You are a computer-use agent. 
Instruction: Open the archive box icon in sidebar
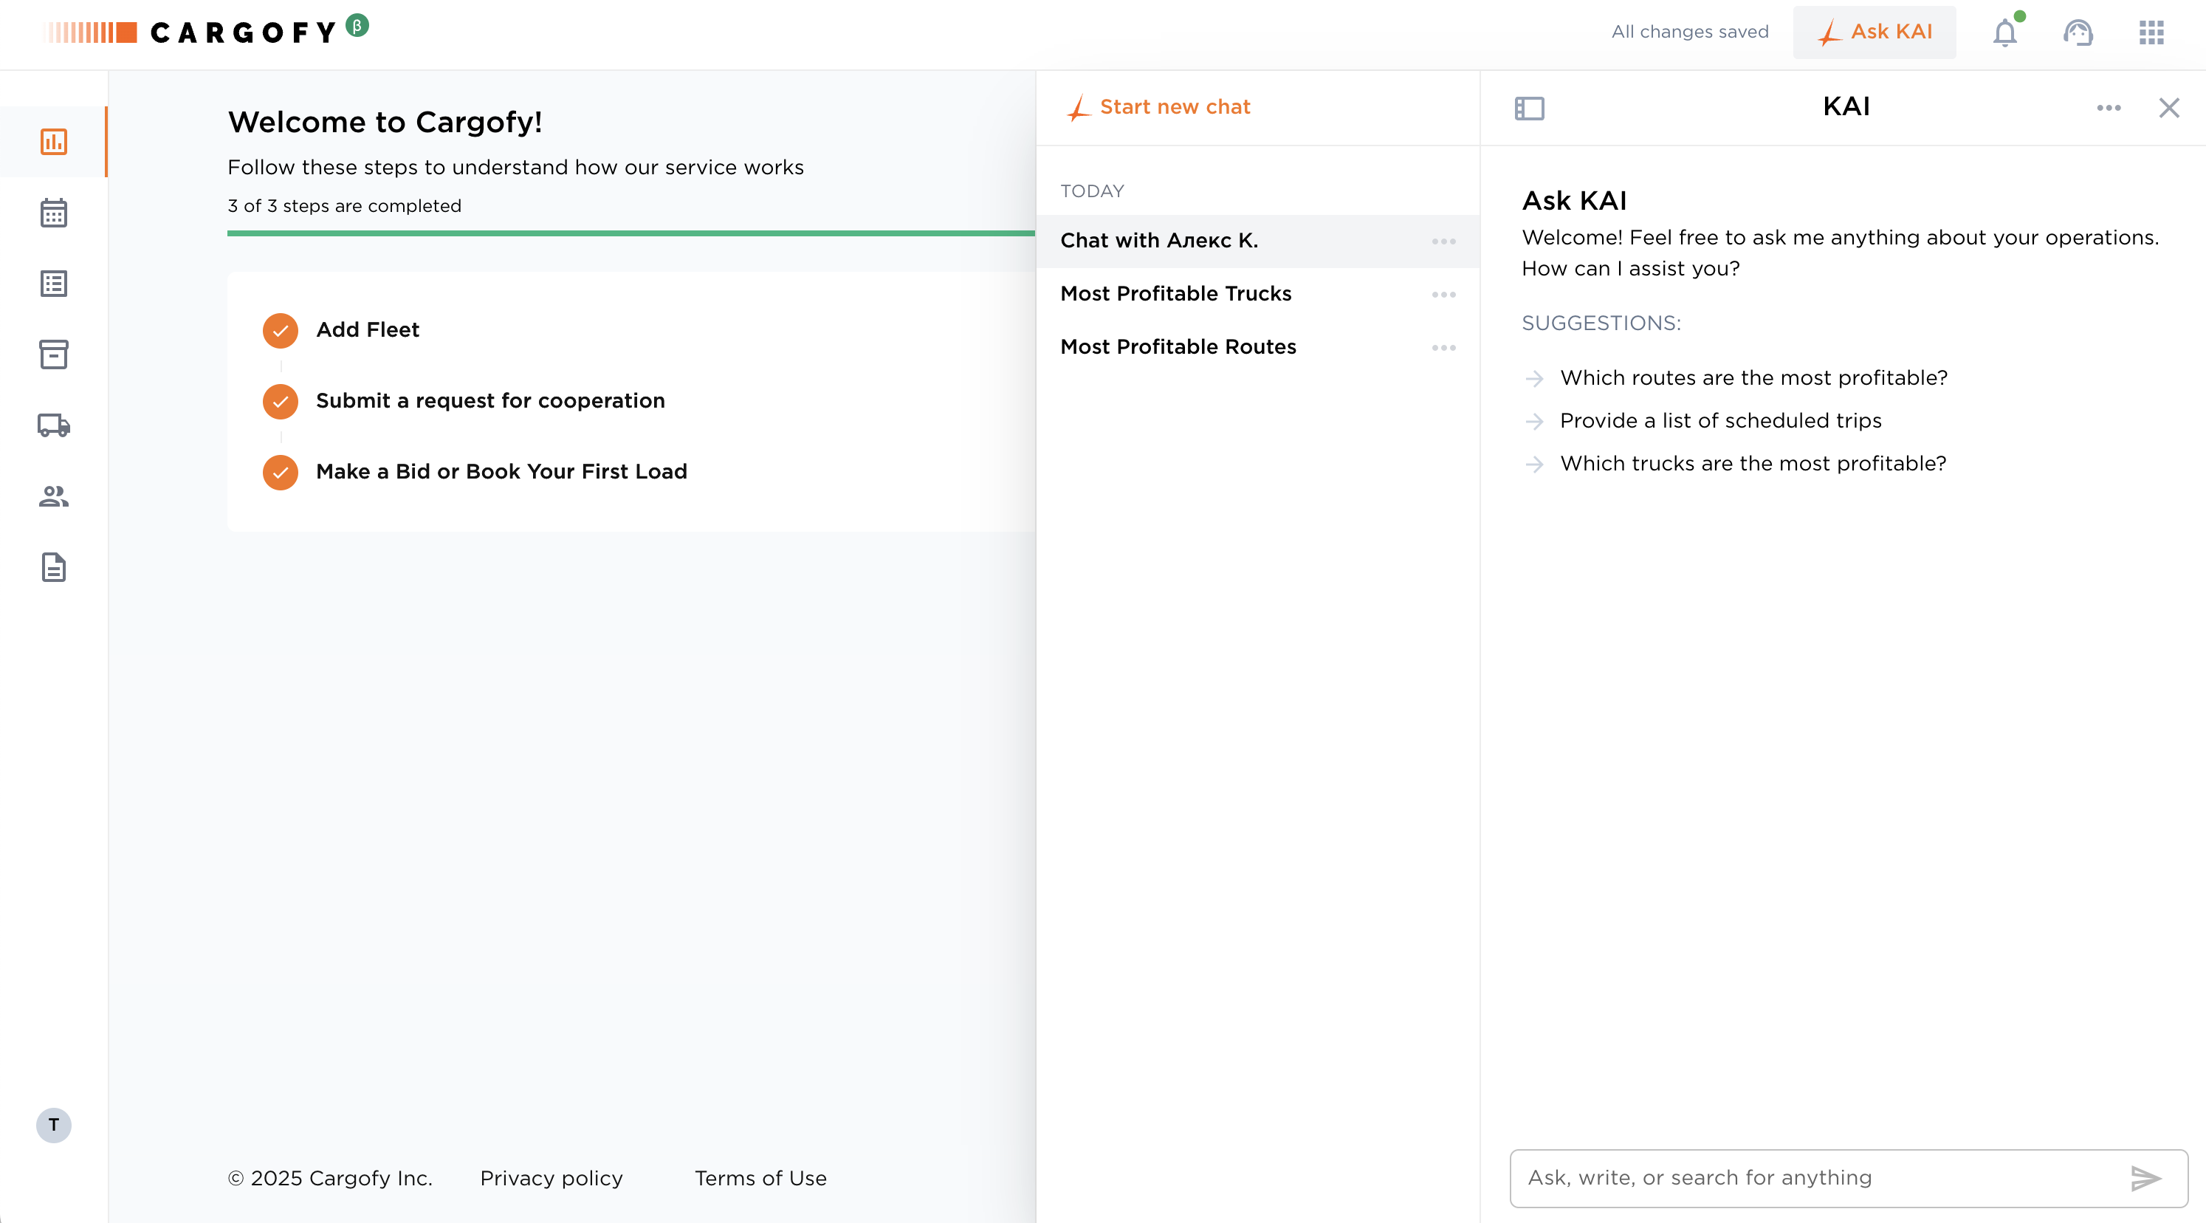(x=53, y=354)
